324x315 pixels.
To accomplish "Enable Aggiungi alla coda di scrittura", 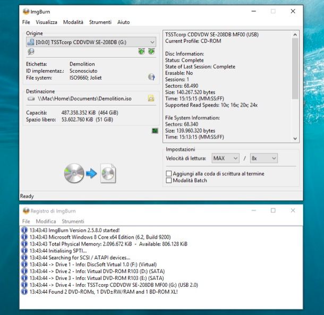I will point(169,174).
